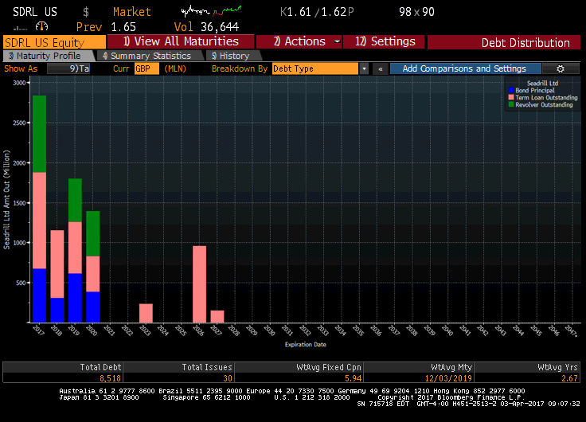Click the (MLN) units label
The width and height of the screenshot is (586, 422).
(x=175, y=68)
